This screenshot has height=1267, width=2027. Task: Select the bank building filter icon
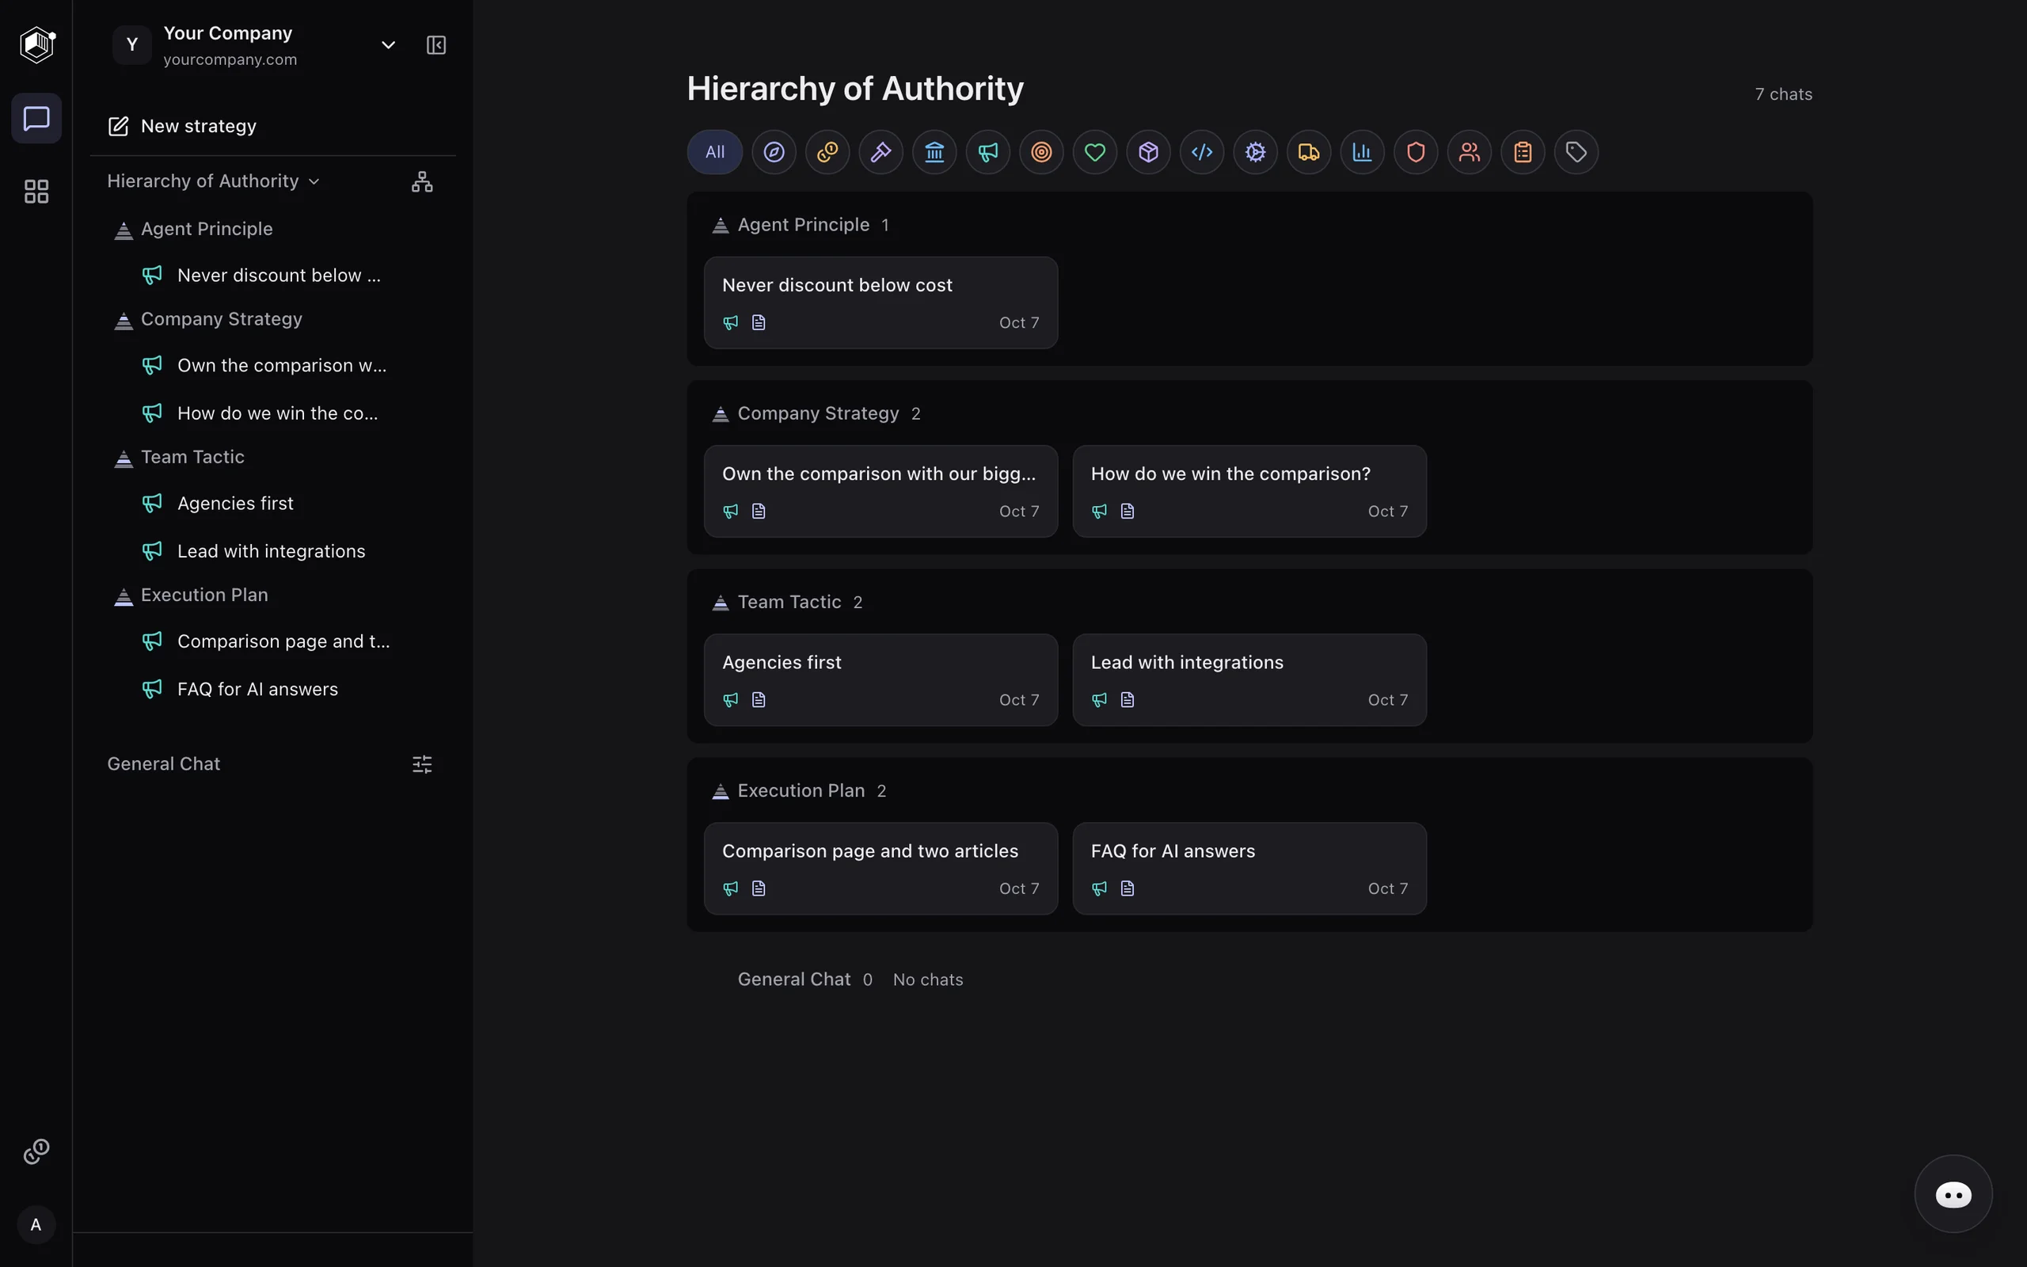coord(935,153)
